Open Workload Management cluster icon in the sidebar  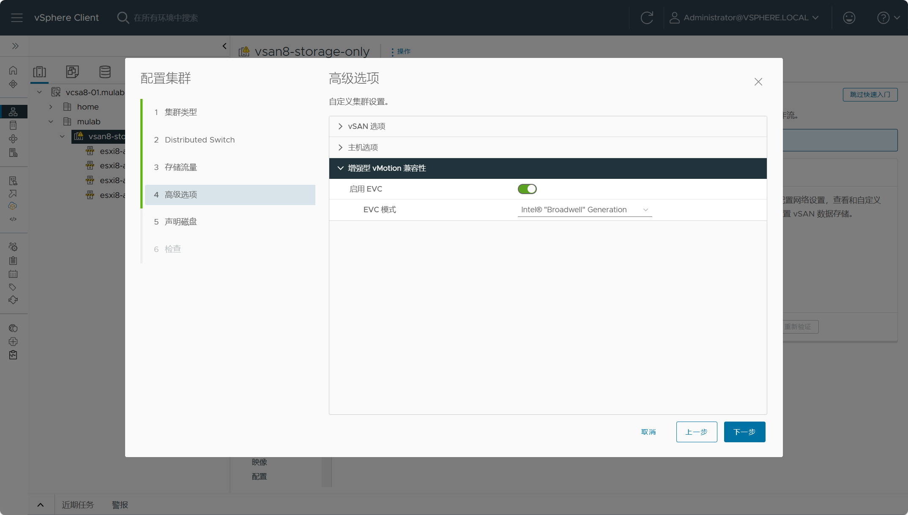(13, 139)
